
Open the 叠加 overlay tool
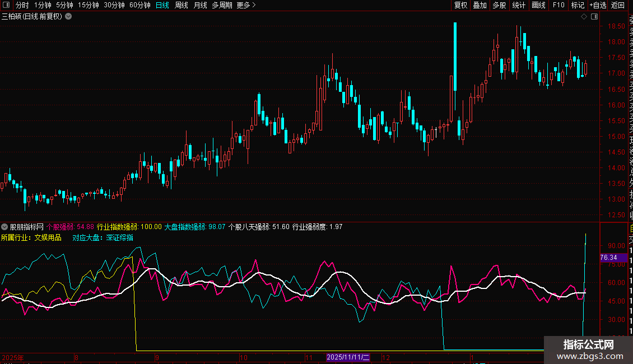point(480,5)
